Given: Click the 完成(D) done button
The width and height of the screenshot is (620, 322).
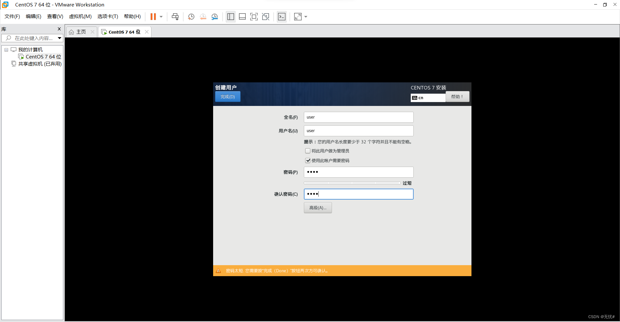Looking at the screenshot, I should pos(228,97).
